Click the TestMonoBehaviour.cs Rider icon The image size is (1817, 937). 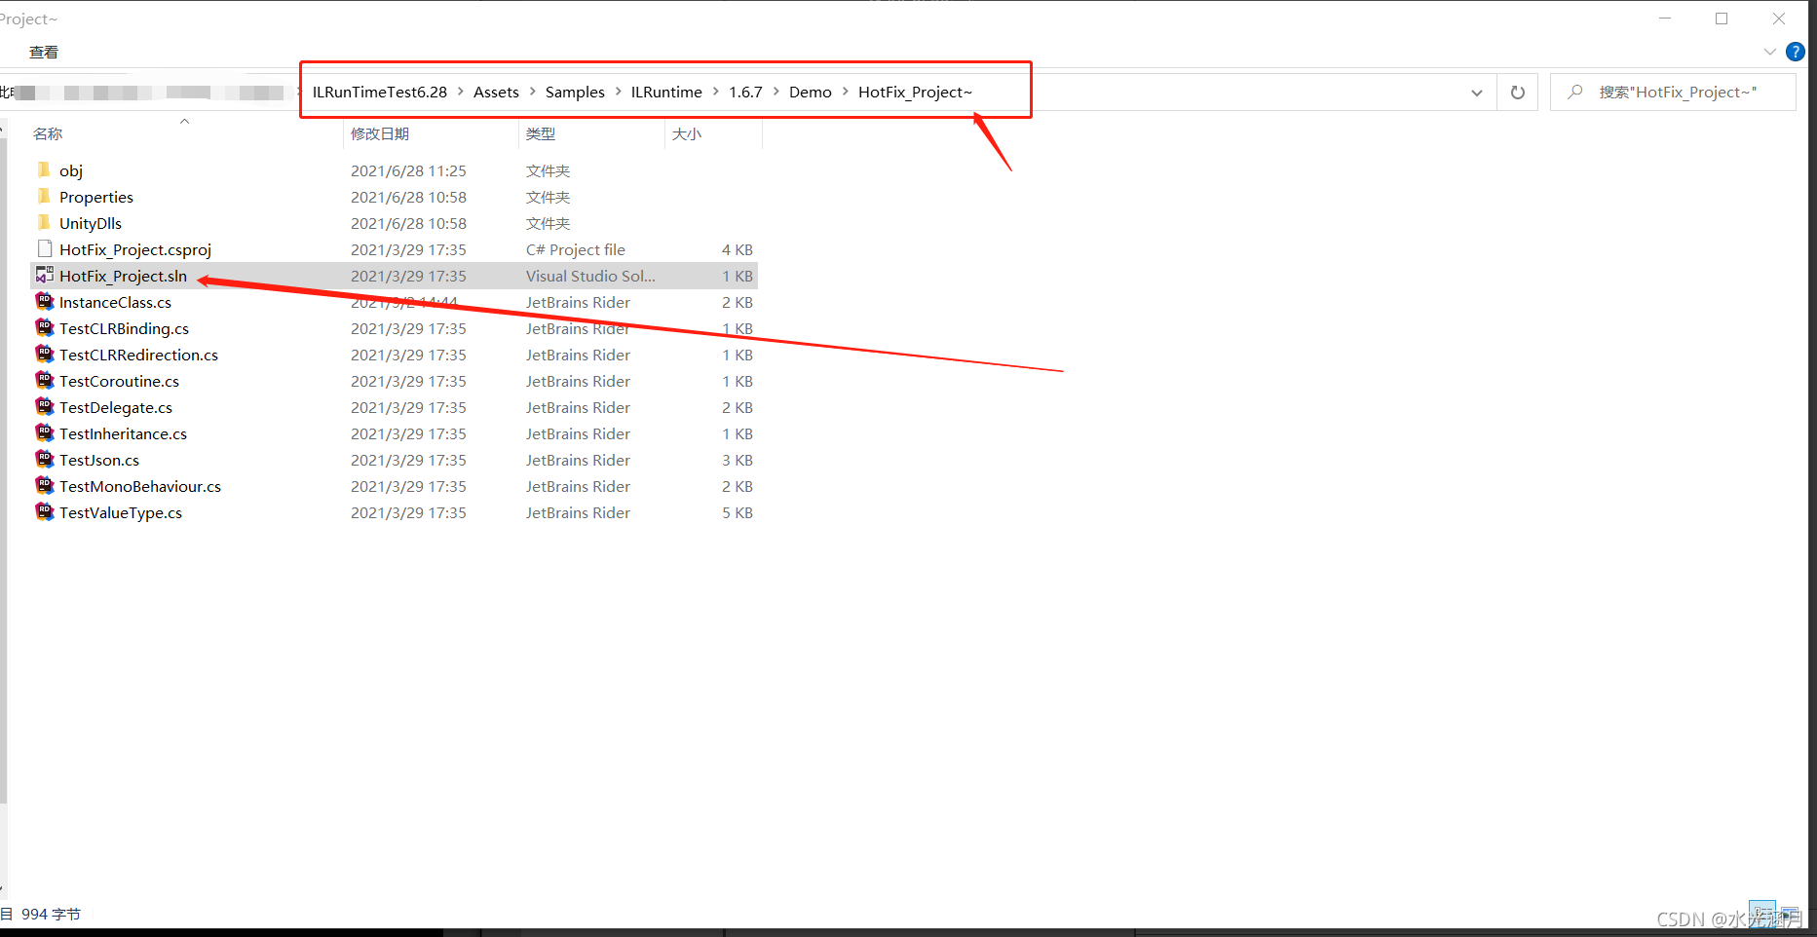tap(44, 486)
